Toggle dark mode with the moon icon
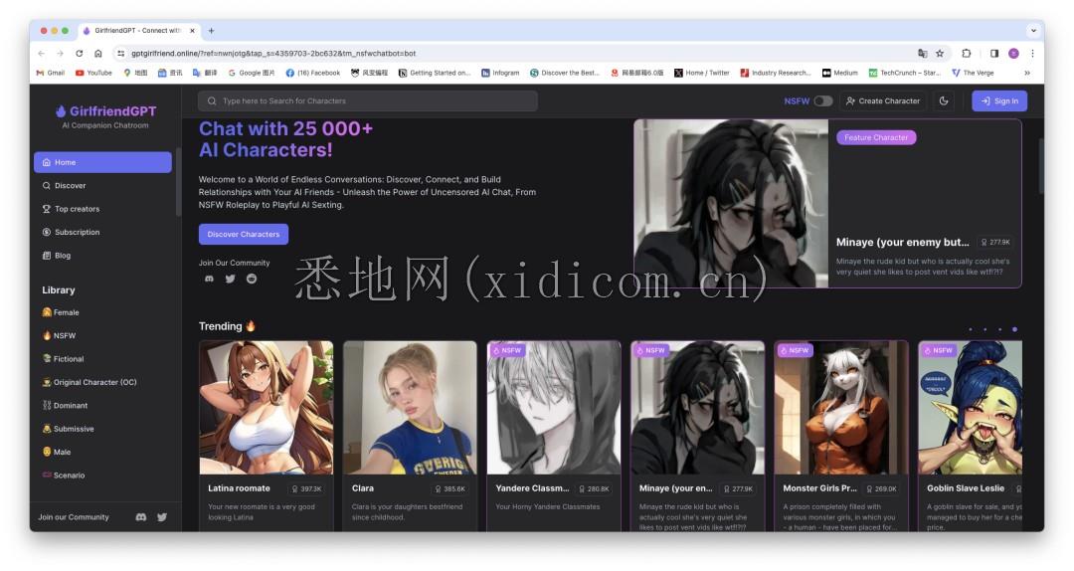This screenshot has height=571, width=1074. coord(944,100)
